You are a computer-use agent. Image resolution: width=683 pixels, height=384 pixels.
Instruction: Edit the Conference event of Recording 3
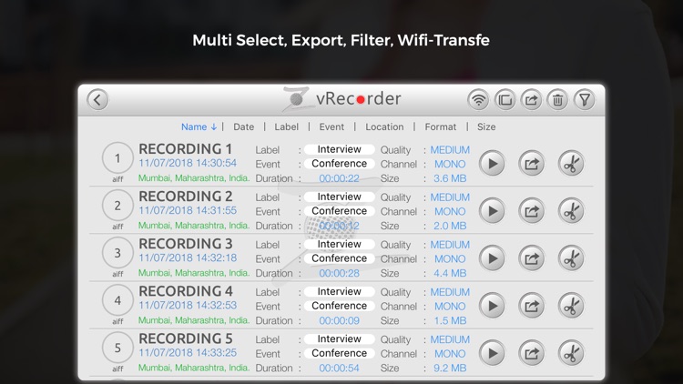[340, 258]
